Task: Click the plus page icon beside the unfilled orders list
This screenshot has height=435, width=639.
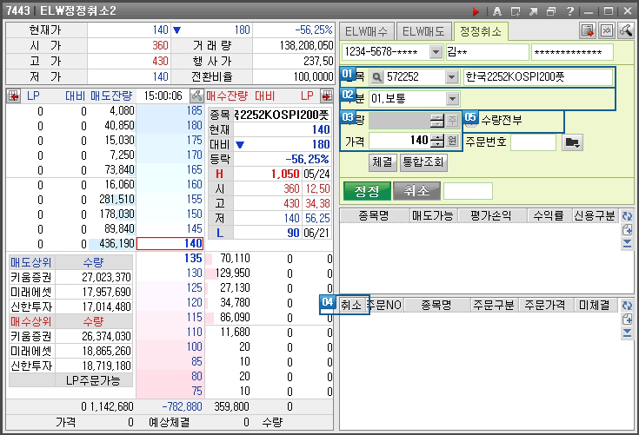Action: click(x=627, y=320)
